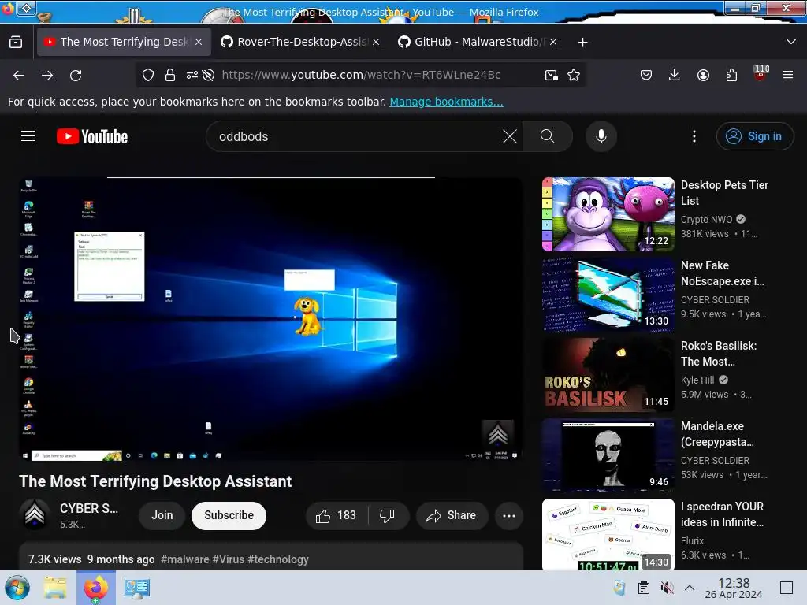Image resolution: width=807 pixels, height=605 pixels.
Task: Open Desktop Pets Tier List thumbnail
Action: [608, 214]
